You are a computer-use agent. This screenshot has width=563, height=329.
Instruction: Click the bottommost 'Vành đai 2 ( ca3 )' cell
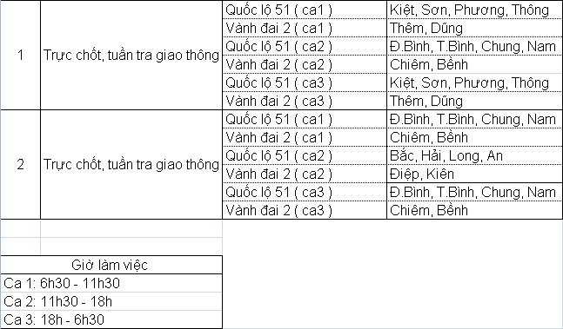(x=305, y=210)
